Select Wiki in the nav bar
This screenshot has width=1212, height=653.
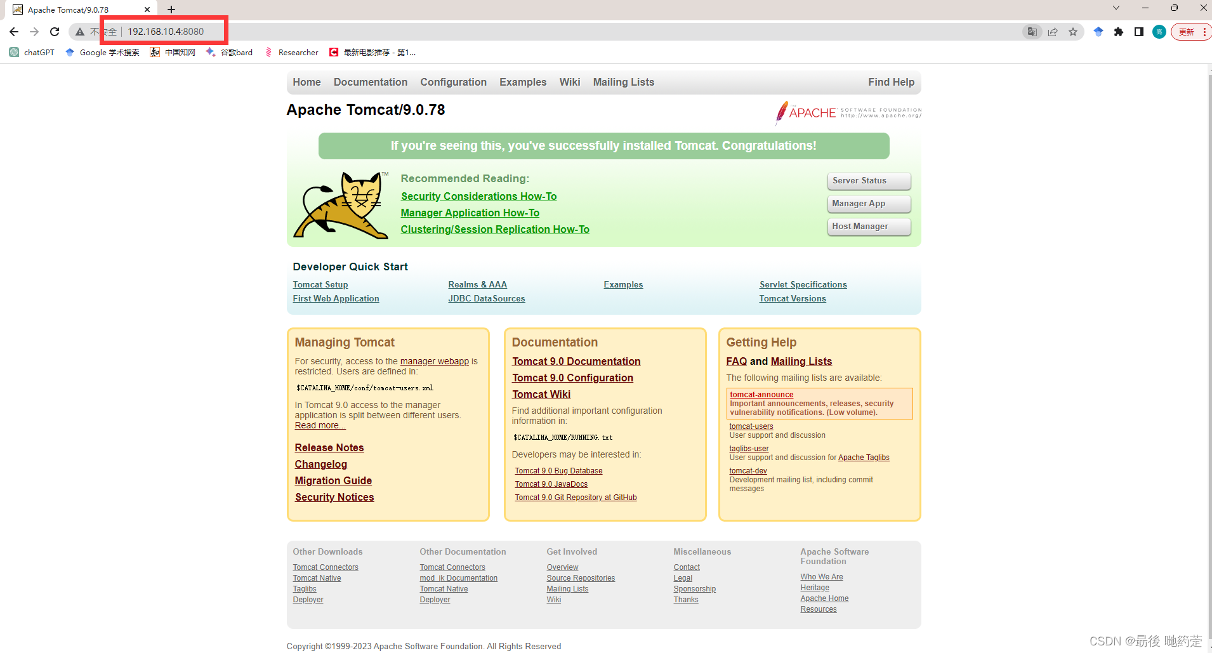pyautogui.click(x=570, y=82)
